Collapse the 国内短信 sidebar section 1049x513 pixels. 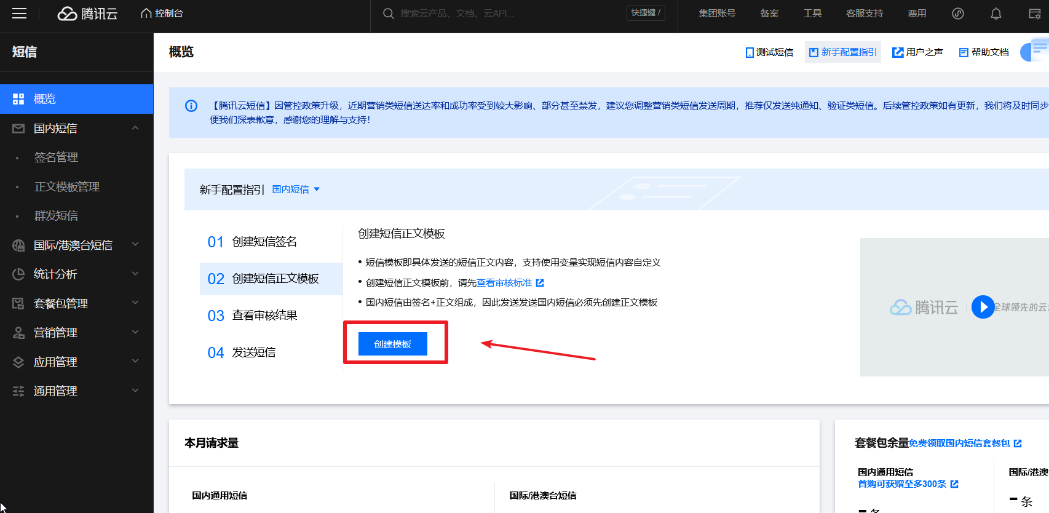click(135, 128)
